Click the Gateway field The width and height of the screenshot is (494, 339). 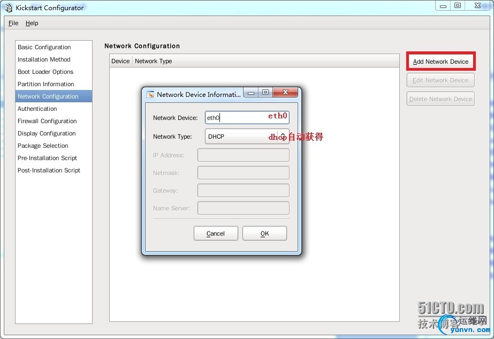pyautogui.click(x=243, y=191)
